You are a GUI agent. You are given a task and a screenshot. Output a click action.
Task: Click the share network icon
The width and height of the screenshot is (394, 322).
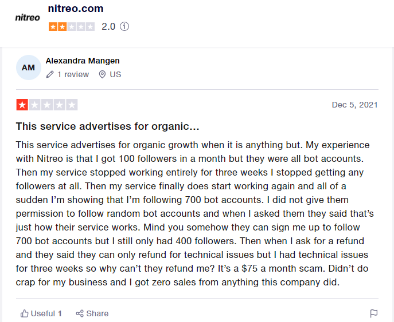[80, 313]
